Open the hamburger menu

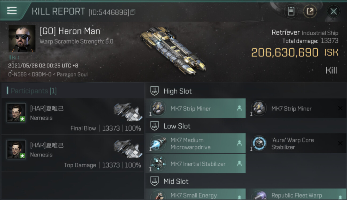coord(12,11)
